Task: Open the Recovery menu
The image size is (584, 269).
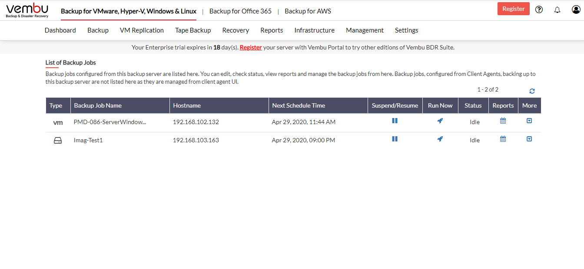Action: [x=236, y=30]
